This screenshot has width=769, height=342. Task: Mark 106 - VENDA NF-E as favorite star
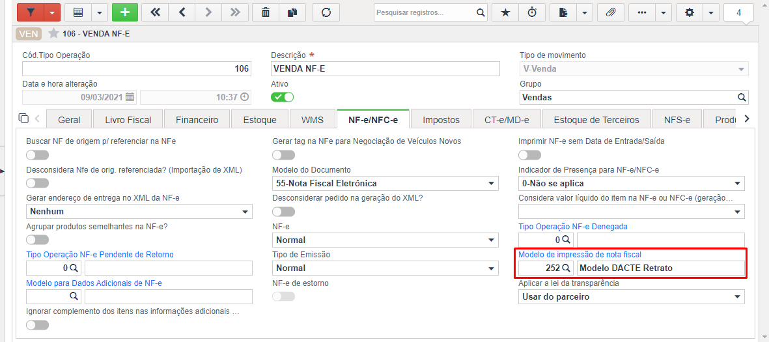point(53,34)
